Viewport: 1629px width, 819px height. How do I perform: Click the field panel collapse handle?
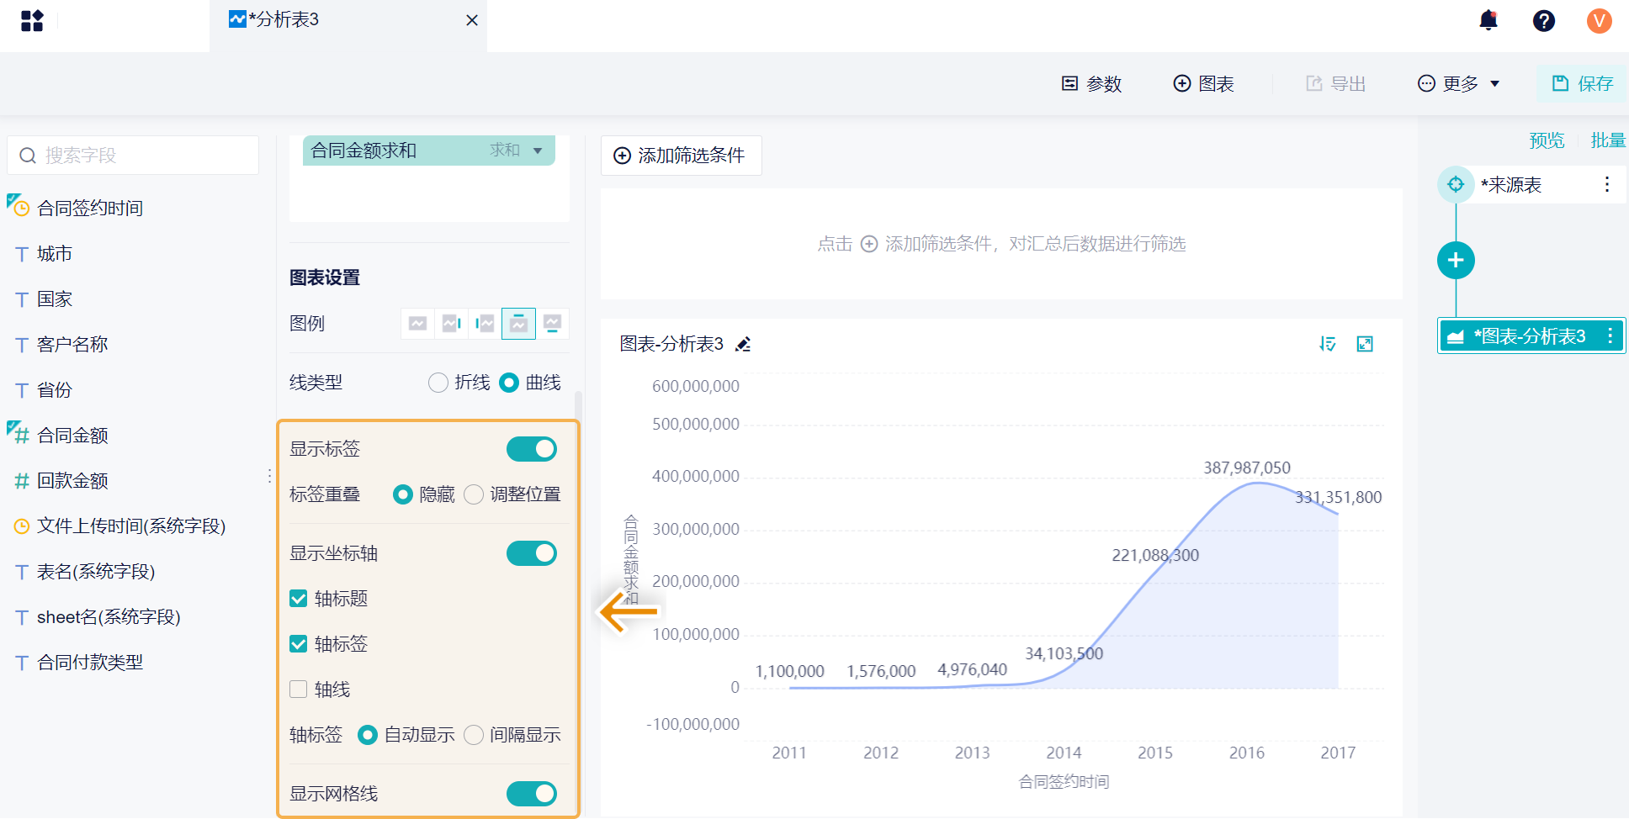pyautogui.click(x=269, y=476)
